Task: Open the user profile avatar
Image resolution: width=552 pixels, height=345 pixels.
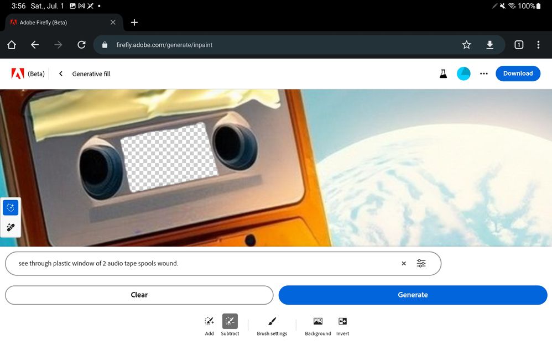Action: [464, 74]
